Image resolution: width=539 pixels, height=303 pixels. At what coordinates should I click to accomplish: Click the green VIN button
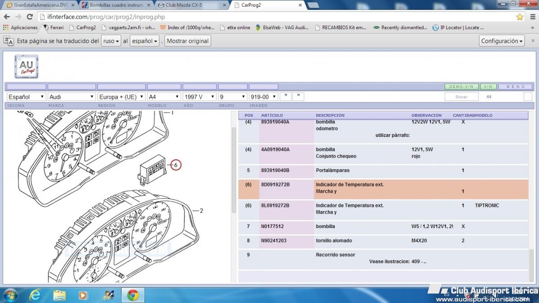pyautogui.click(x=488, y=87)
